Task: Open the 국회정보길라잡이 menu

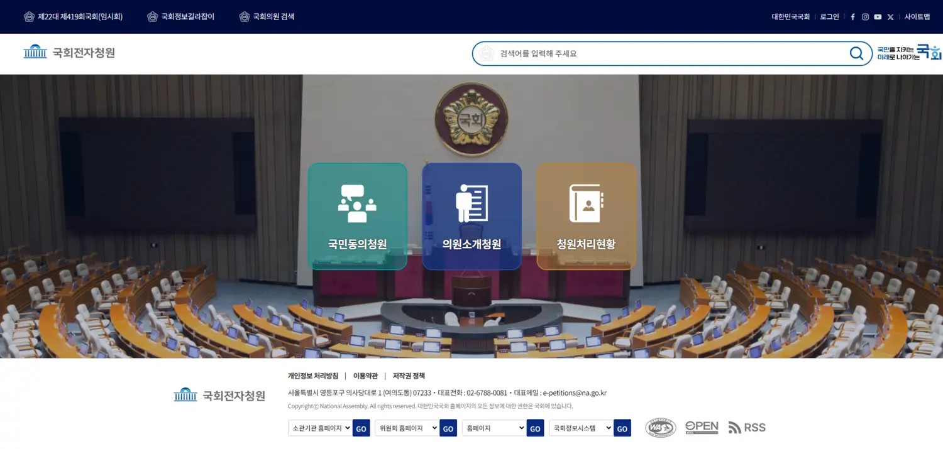Action: [181, 17]
